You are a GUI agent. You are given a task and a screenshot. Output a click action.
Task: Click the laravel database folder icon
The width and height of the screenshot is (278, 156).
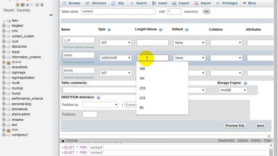coord(9,62)
